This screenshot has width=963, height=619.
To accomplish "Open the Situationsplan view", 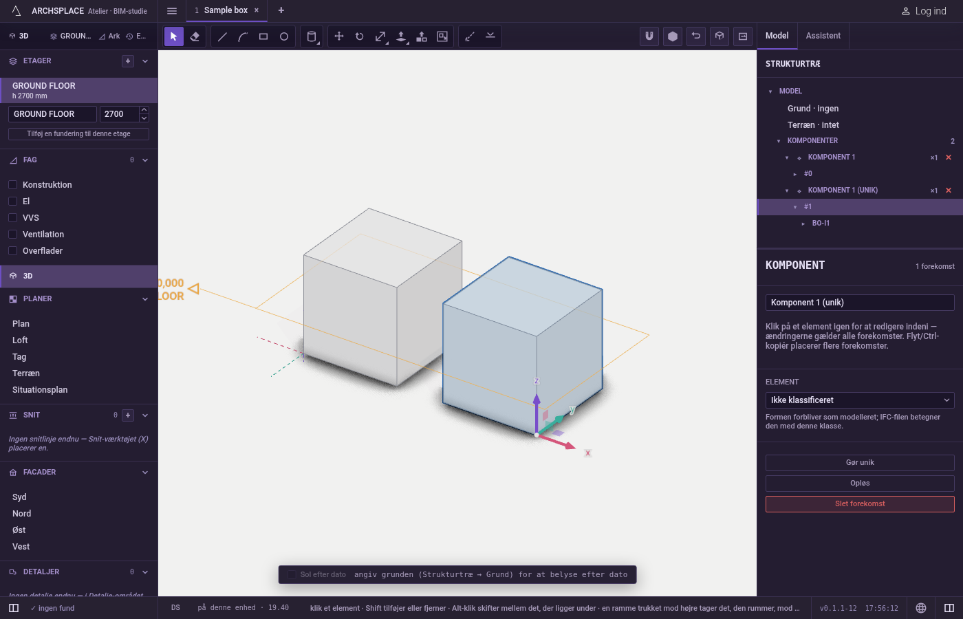I will coord(40,390).
